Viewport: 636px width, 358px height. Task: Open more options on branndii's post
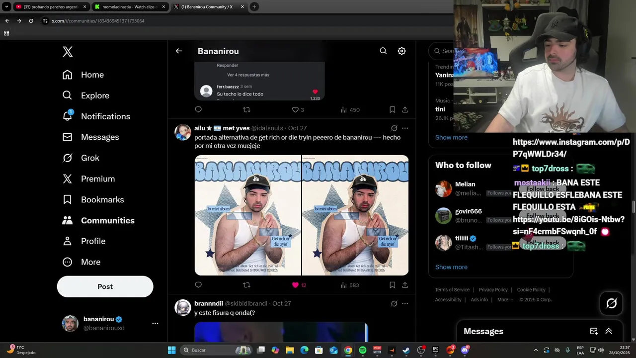[405, 303]
